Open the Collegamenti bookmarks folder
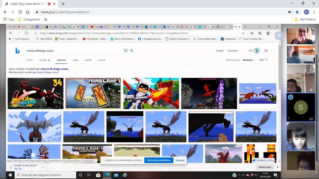This screenshot has height=179, width=319. (29, 19)
